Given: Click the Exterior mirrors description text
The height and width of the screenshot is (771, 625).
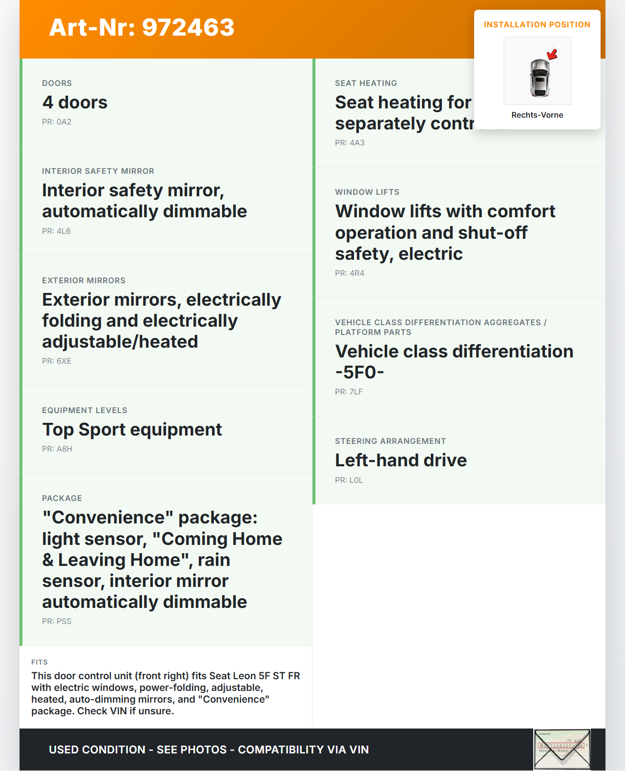Looking at the screenshot, I should click(161, 320).
